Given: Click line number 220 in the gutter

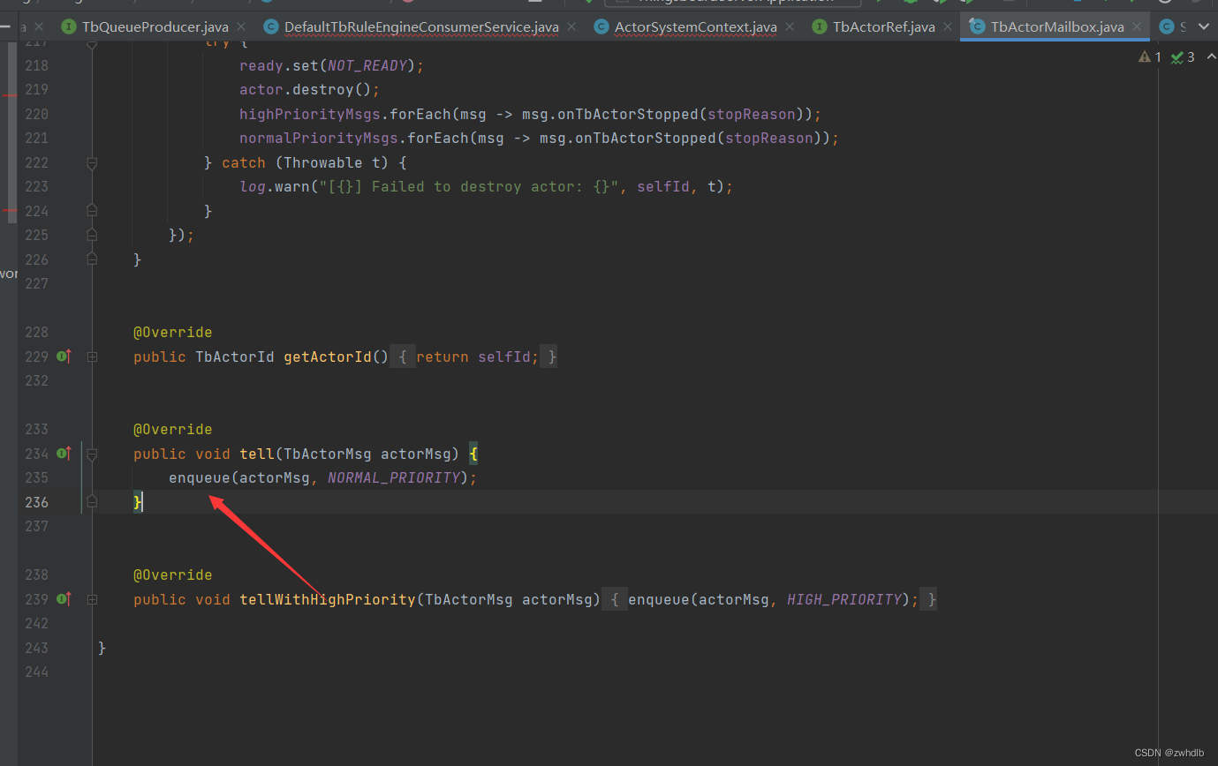Looking at the screenshot, I should click(37, 114).
